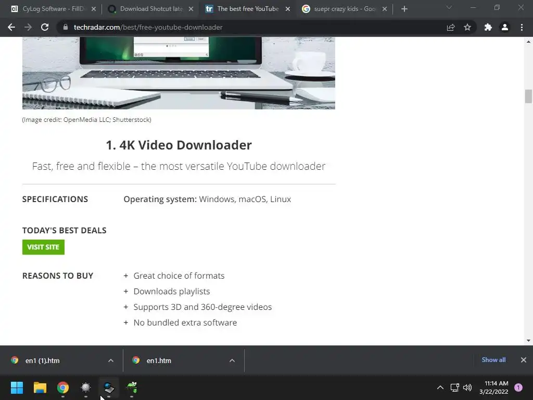Open downloaded file en1.htm
This screenshot has height=400, width=533.
(x=159, y=360)
